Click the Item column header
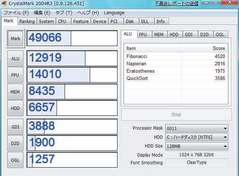The image size is (239, 176). (x=153, y=48)
